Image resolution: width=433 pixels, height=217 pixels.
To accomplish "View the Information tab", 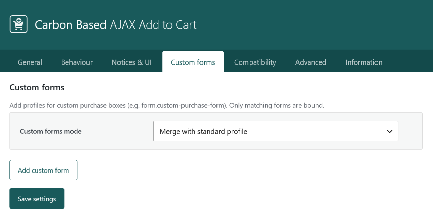I will click(364, 62).
